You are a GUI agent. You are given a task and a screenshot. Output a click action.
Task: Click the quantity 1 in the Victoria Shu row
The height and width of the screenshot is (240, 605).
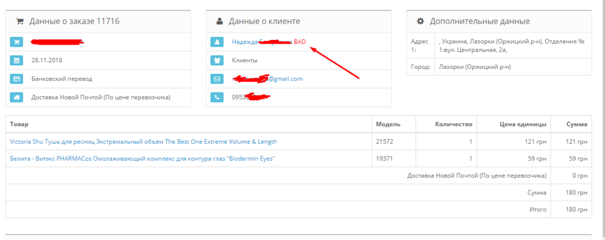(x=471, y=141)
